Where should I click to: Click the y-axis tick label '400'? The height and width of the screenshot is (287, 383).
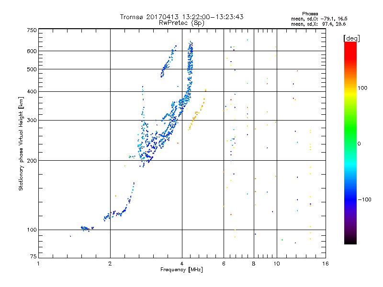point(32,91)
